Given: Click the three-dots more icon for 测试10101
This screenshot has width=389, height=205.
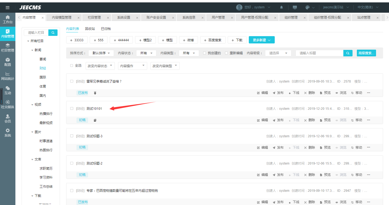Looking at the screenshot, I should point(368,120).
